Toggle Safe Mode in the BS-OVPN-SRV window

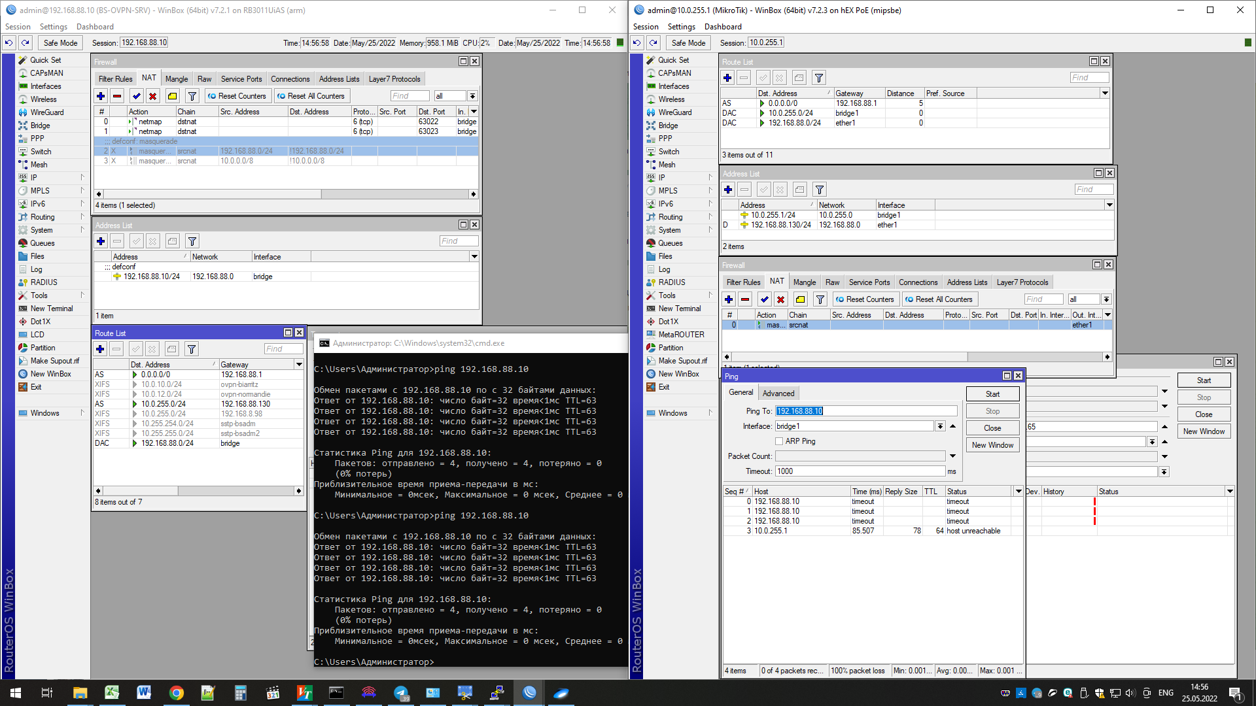click(x=60, y=43)
